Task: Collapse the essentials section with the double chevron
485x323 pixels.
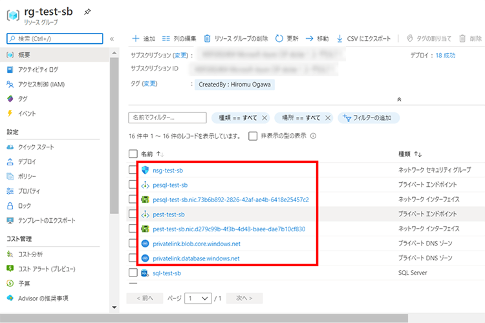Action: tap(399, 99)
